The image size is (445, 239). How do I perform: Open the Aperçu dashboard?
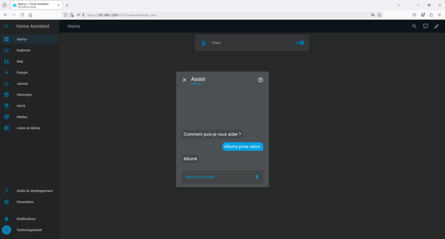coord(30,39)
